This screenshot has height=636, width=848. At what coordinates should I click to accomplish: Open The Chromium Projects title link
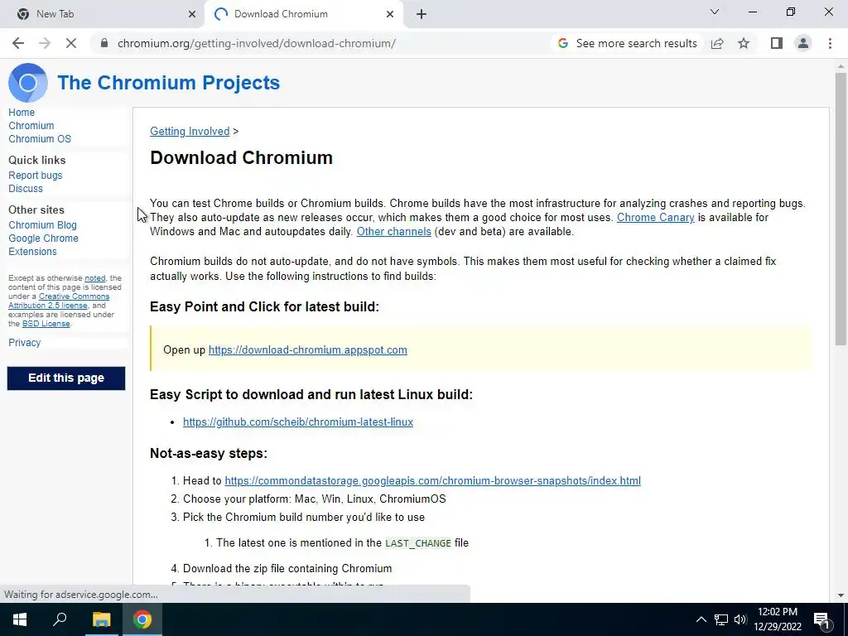point(169,83)
